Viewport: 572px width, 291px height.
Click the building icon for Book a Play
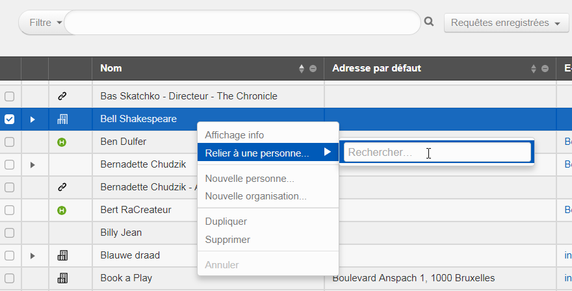[62, 278]
